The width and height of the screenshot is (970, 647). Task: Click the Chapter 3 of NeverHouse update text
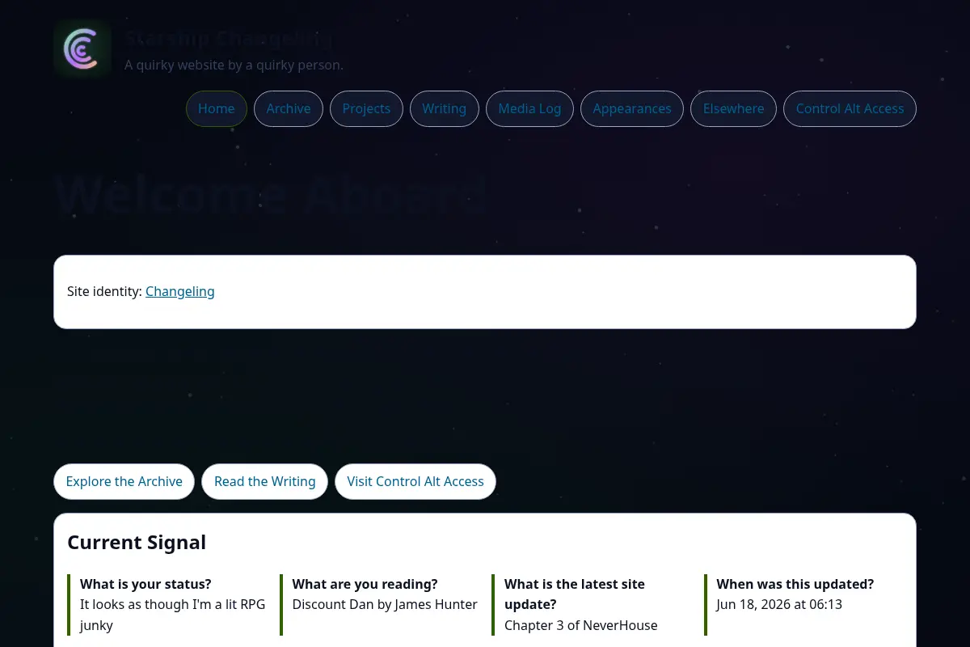pos(581,625)
